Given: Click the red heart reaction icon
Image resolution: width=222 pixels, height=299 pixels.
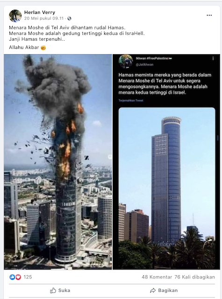Looking at the screenshot, I should (18, 277).
